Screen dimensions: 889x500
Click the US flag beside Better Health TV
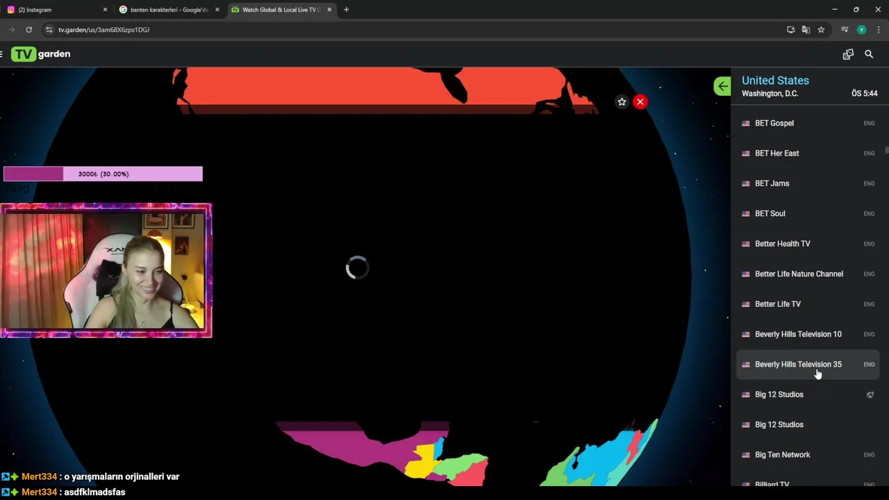(746, 244)
